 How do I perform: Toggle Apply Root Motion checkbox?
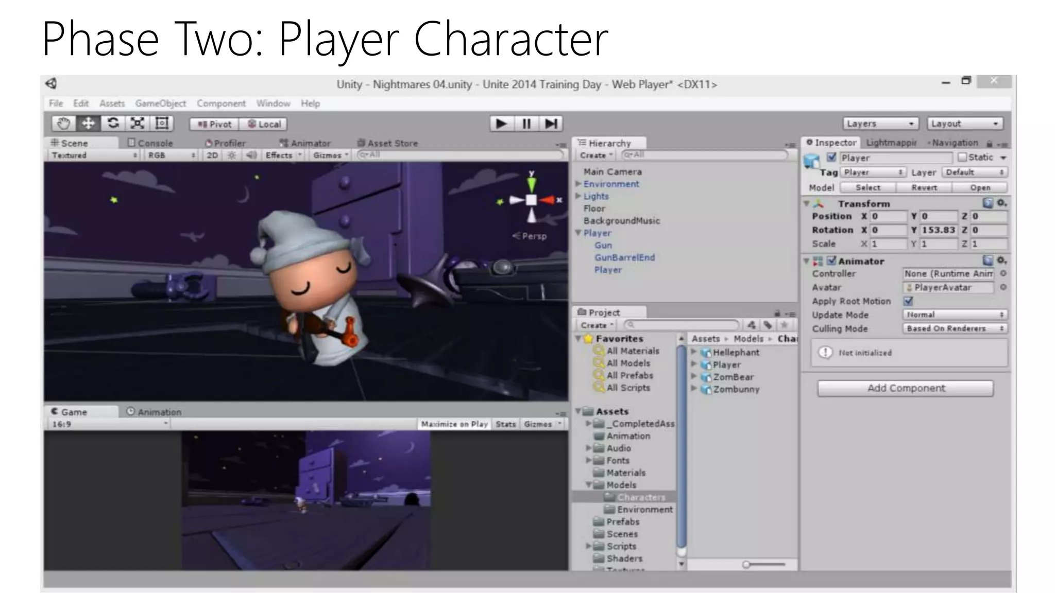click(908, 301)
